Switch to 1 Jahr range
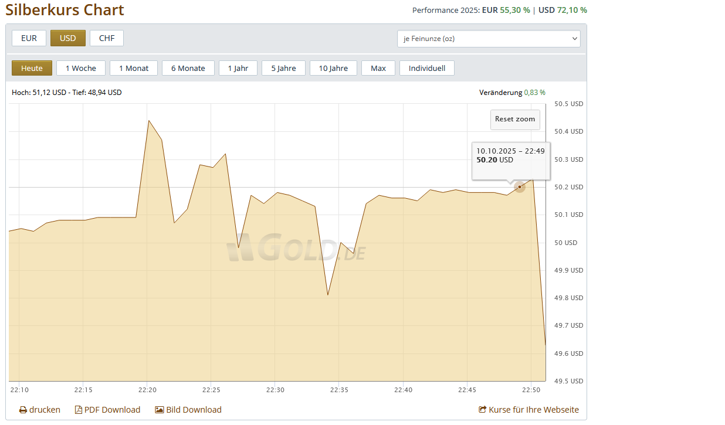The width and height of the screenshot is (725, 425). point(238,68)
